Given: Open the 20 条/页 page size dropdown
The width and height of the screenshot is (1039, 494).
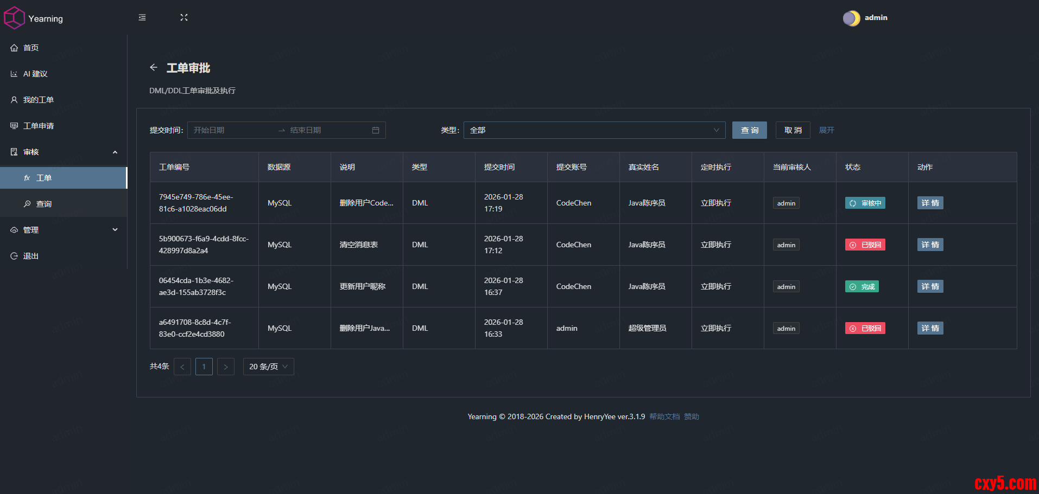Looking at the screenshot, I should [x=268, y=367].
